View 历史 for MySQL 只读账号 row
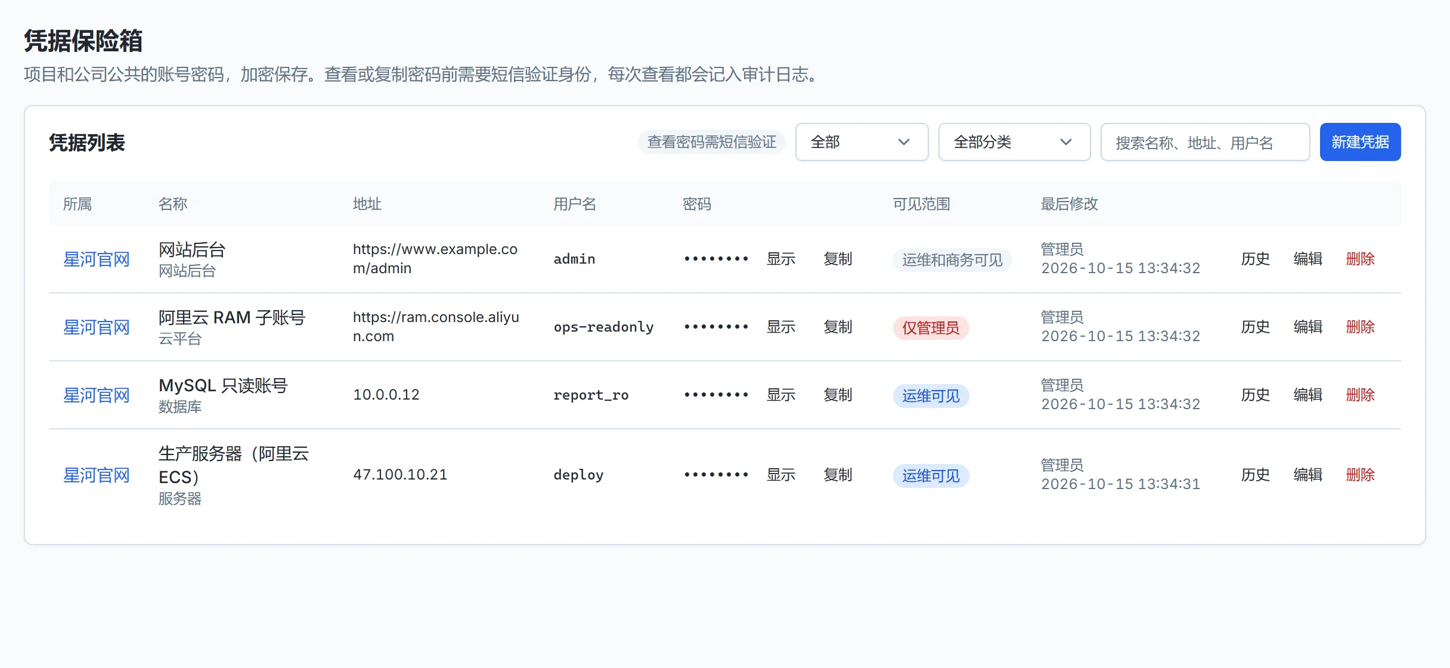 pos(1256,395)
